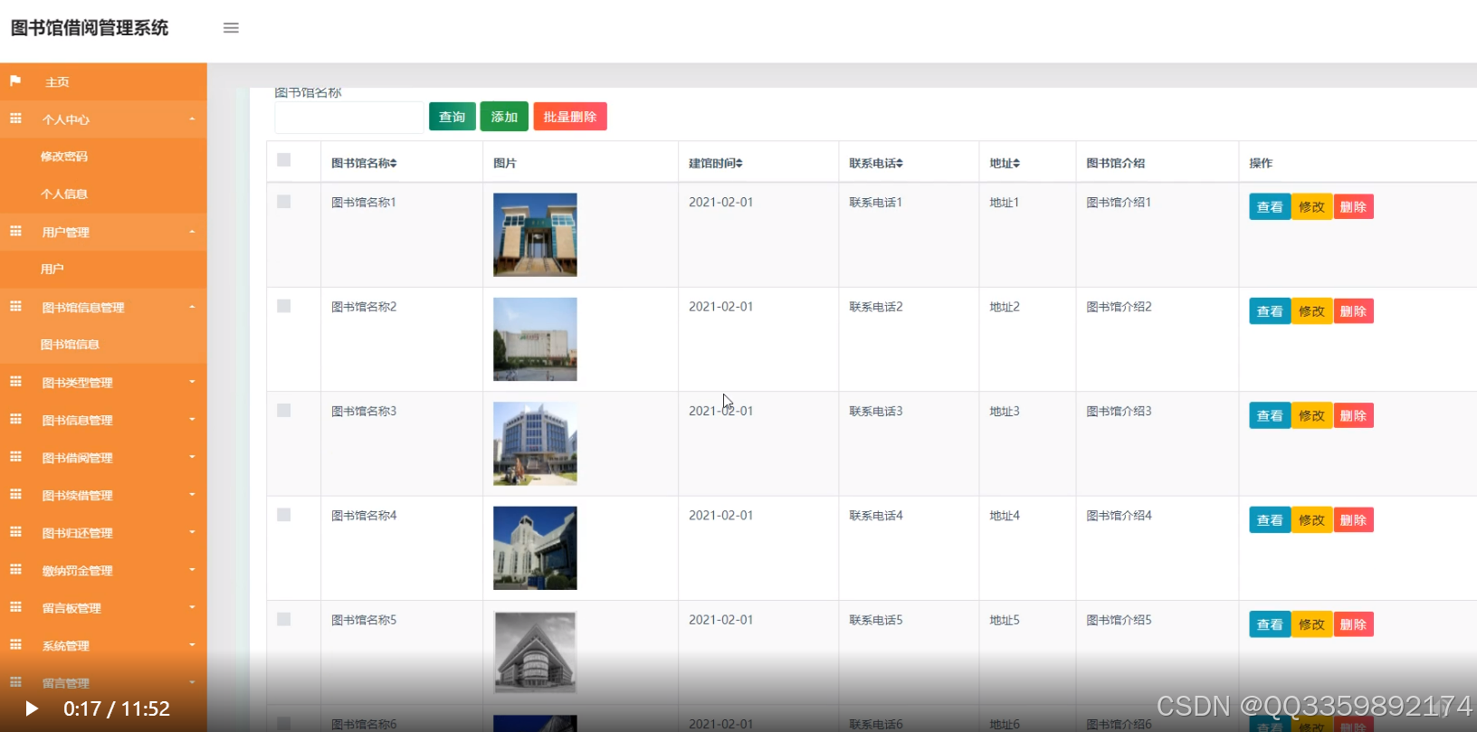Open the building thumbnail for 图书馆名称3
This screenshot has width=1477, height=732.
coord(535,443)
